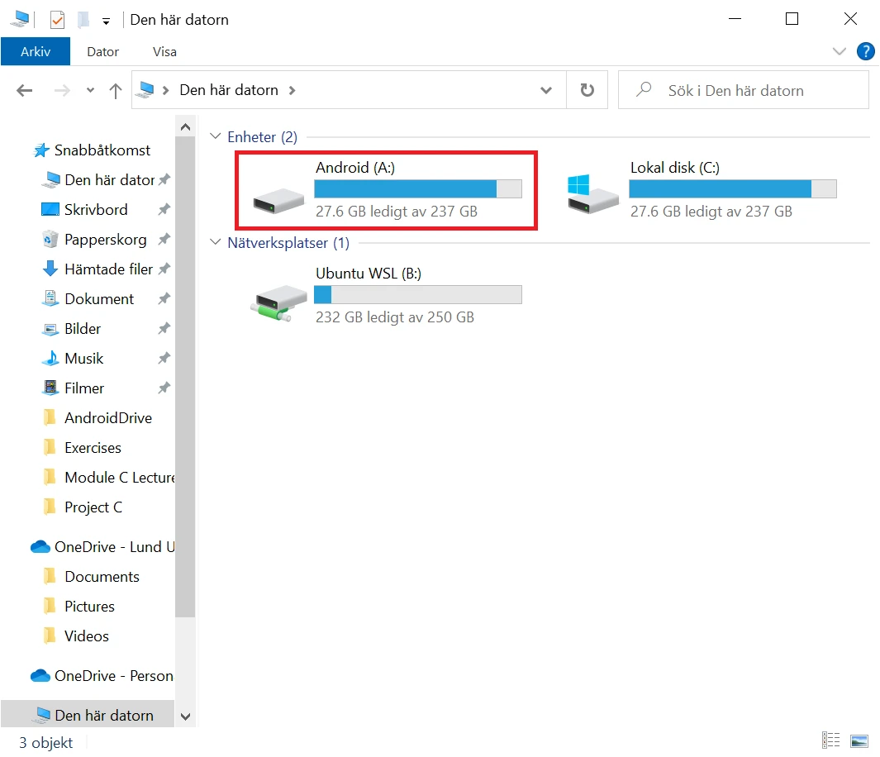Click Properties checkmark icon in title bar
Screen dimensions: 880x757
(57, 20)
